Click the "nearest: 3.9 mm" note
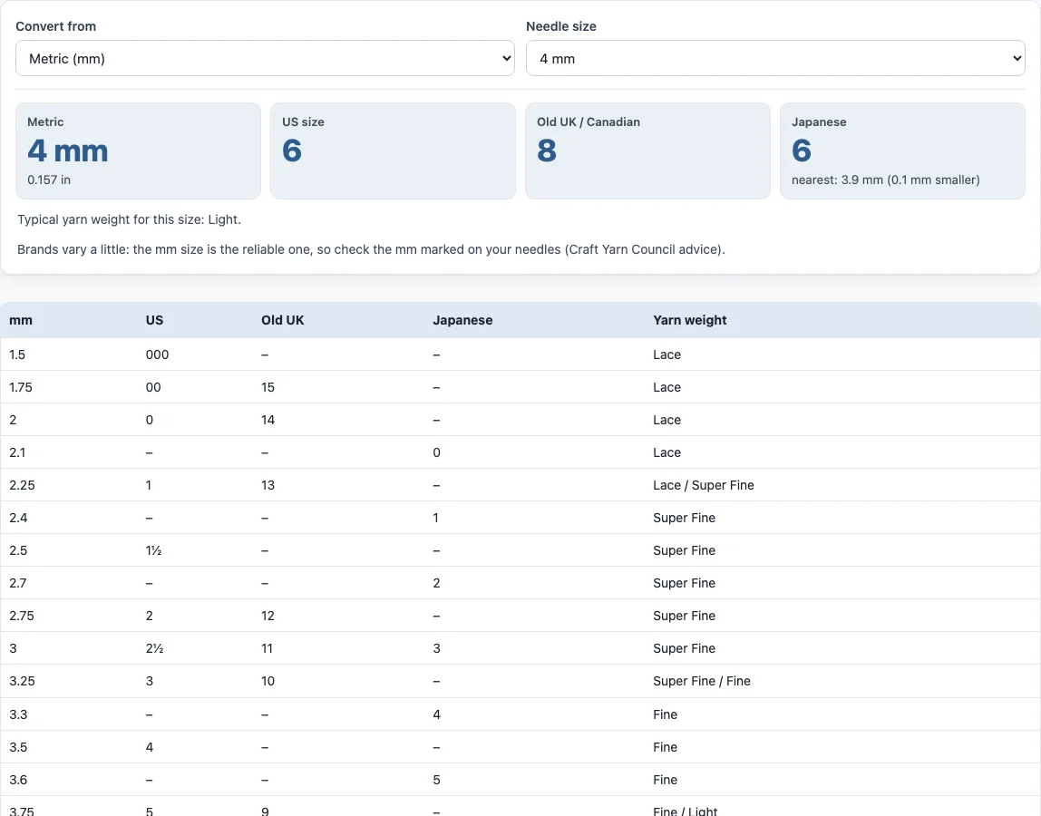The height and width of the screenshot is (816, 1041). [x=886, y=180]
